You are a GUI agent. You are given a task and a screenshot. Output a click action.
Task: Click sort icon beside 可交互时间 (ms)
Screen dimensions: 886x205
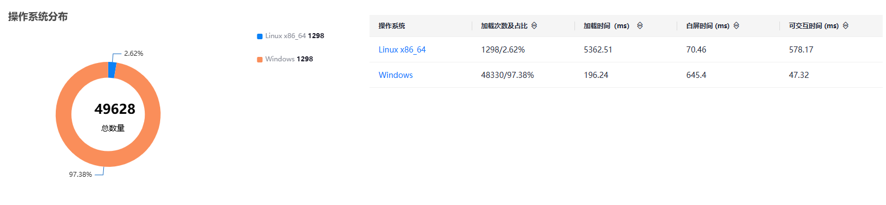(x=846, y=25)
